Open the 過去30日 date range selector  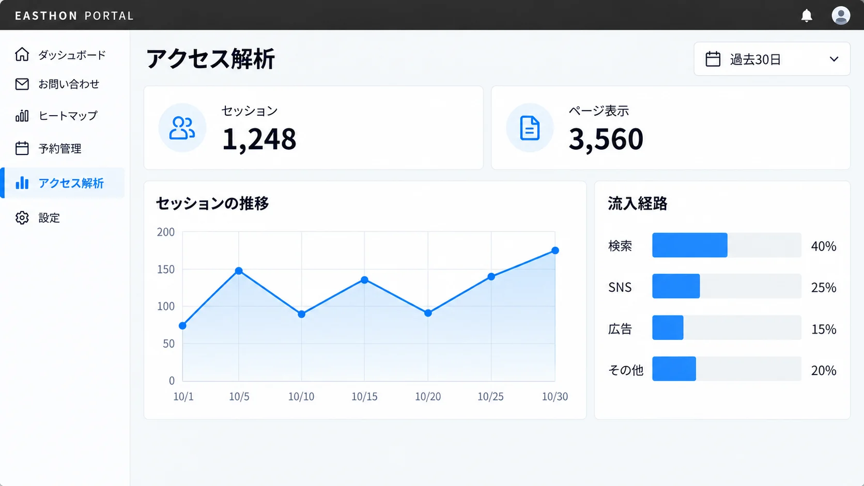[x=772, y=59]
